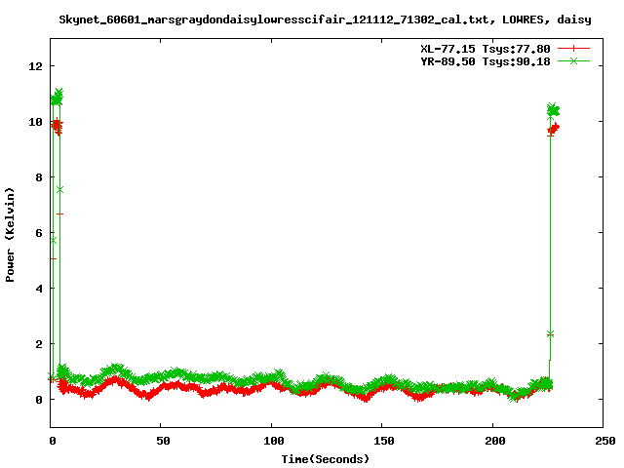This screenshot has height=468, width=624.
Task: Click the green legend line sample marker
Action: [x=573, y=60]
